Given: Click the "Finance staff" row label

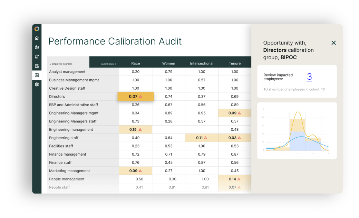Looking at the screenshot, I should pyautogui.click(x=60, y=162).
